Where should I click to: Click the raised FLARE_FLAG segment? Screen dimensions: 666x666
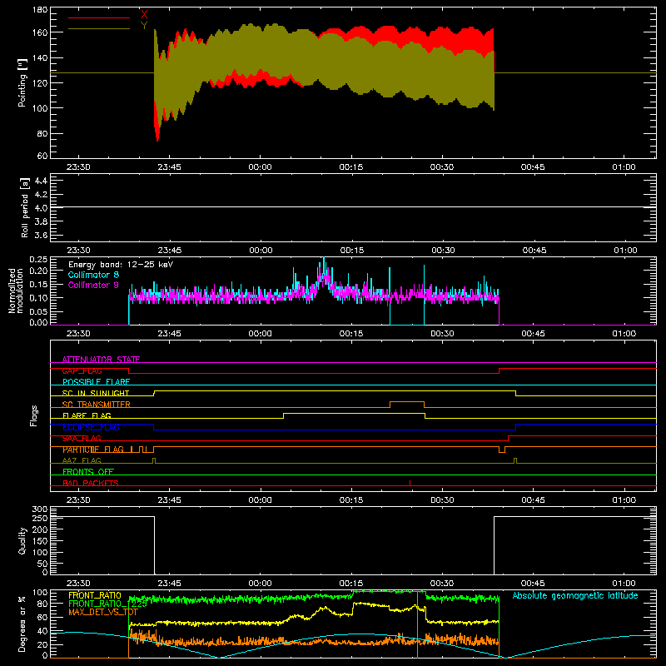coord(355,413)
